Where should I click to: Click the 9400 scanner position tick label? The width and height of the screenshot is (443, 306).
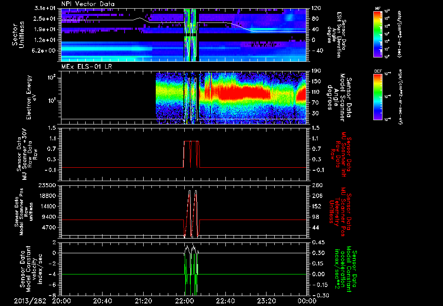[49, 217]
